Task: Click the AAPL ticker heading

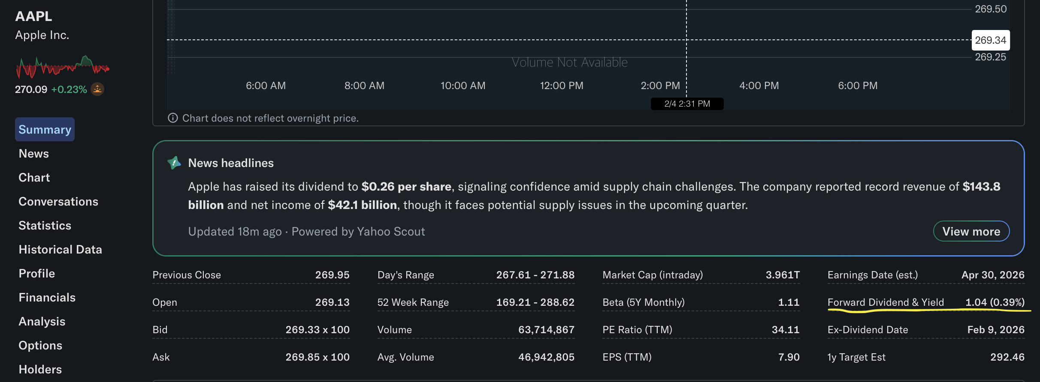Action: click(x=33, y=16)
